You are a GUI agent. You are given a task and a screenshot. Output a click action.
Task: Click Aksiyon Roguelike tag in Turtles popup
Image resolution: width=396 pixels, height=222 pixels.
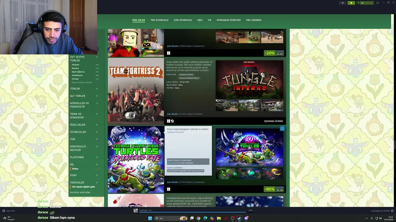[179, 171]
